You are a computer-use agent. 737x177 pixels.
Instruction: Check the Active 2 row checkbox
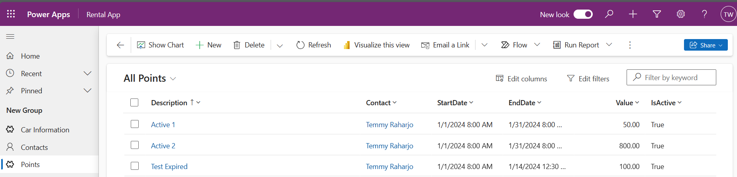135,145
